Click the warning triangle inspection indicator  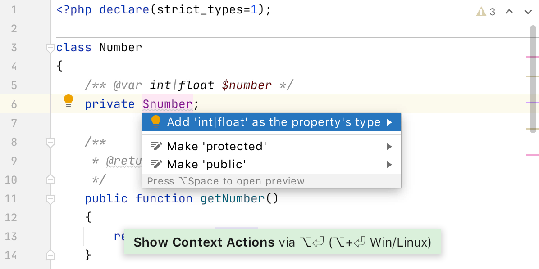(481, 12)
